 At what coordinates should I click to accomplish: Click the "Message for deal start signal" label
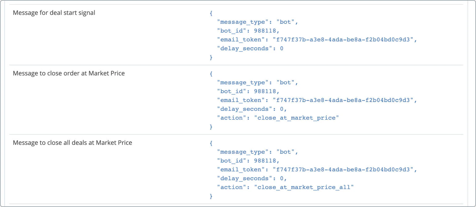click(54, 13)
